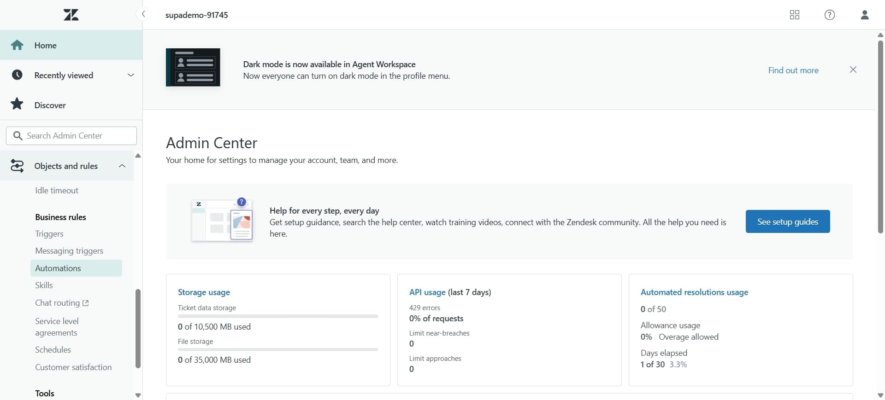Expand the Recently viewed chevron
Screen dimensions: 885x400
coord(131,75)
